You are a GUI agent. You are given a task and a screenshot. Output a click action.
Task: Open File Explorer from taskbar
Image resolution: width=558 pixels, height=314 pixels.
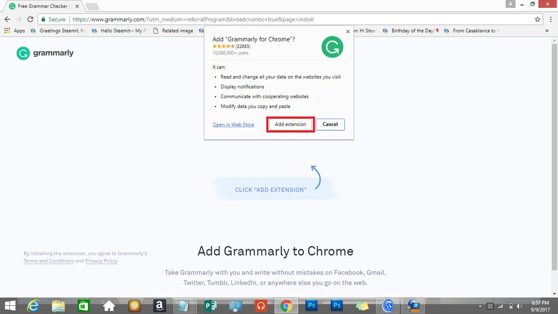[x=58, y=306]
